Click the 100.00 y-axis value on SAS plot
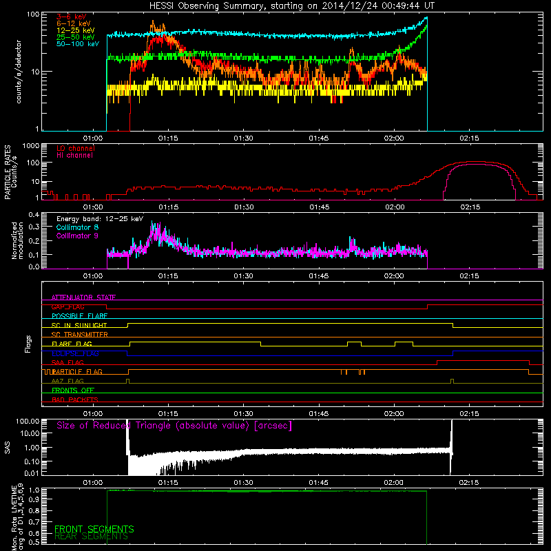 point(28,421)
